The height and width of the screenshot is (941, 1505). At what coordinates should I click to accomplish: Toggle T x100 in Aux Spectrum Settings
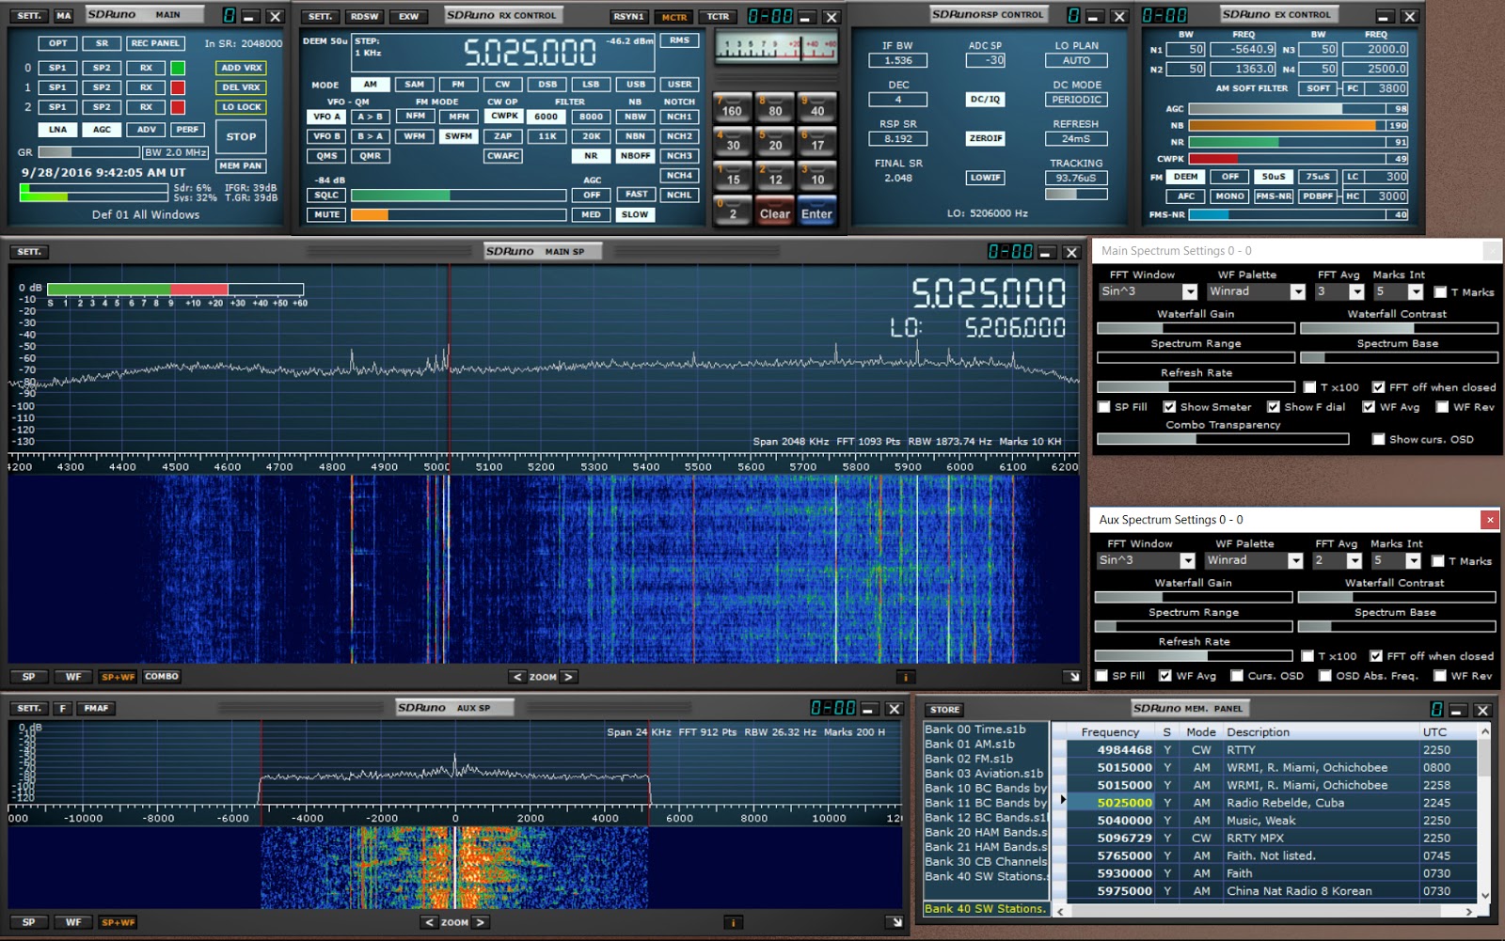[x=1307, y=656]
